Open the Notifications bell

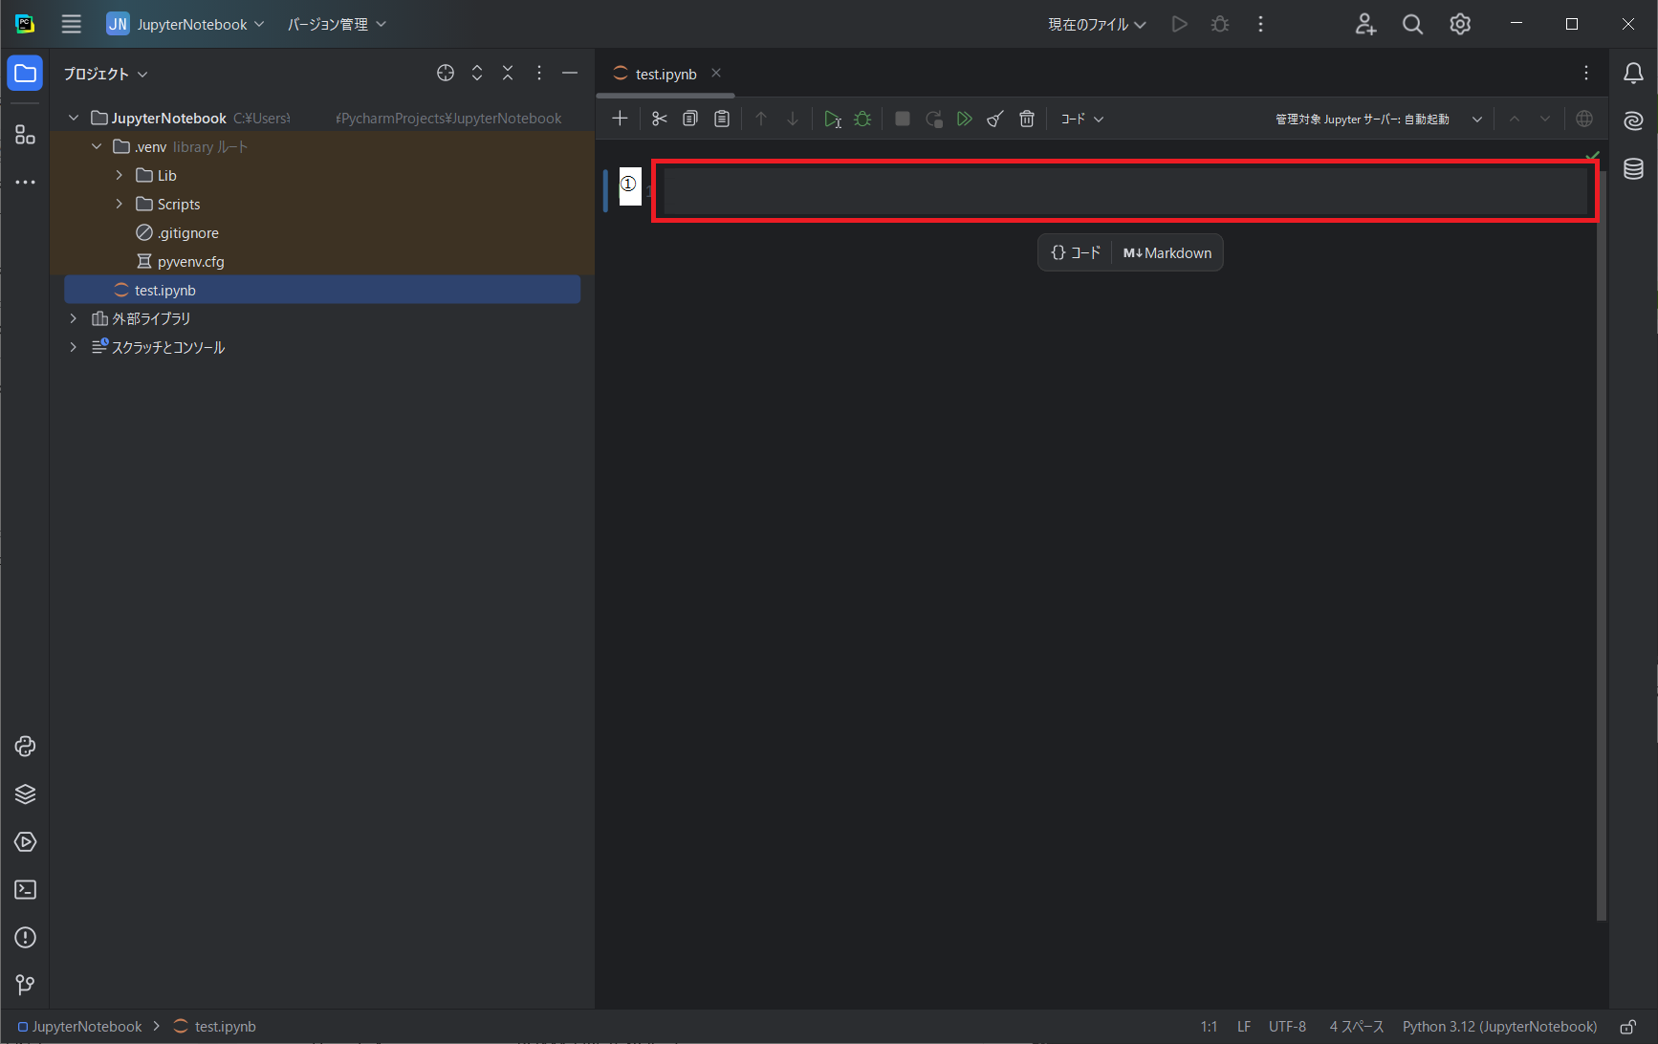tap(1633, 74)
